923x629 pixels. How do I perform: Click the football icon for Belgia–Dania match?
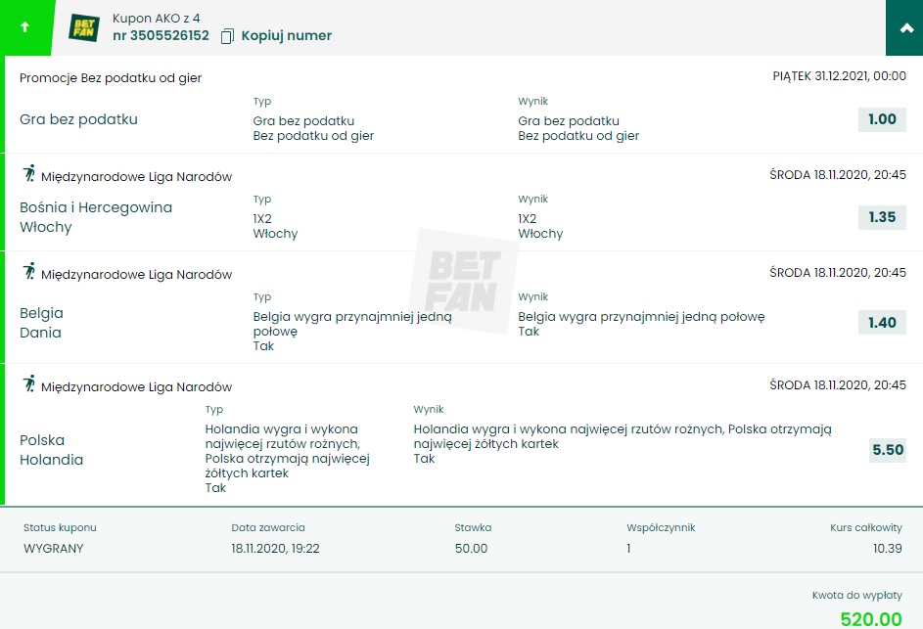28,272
